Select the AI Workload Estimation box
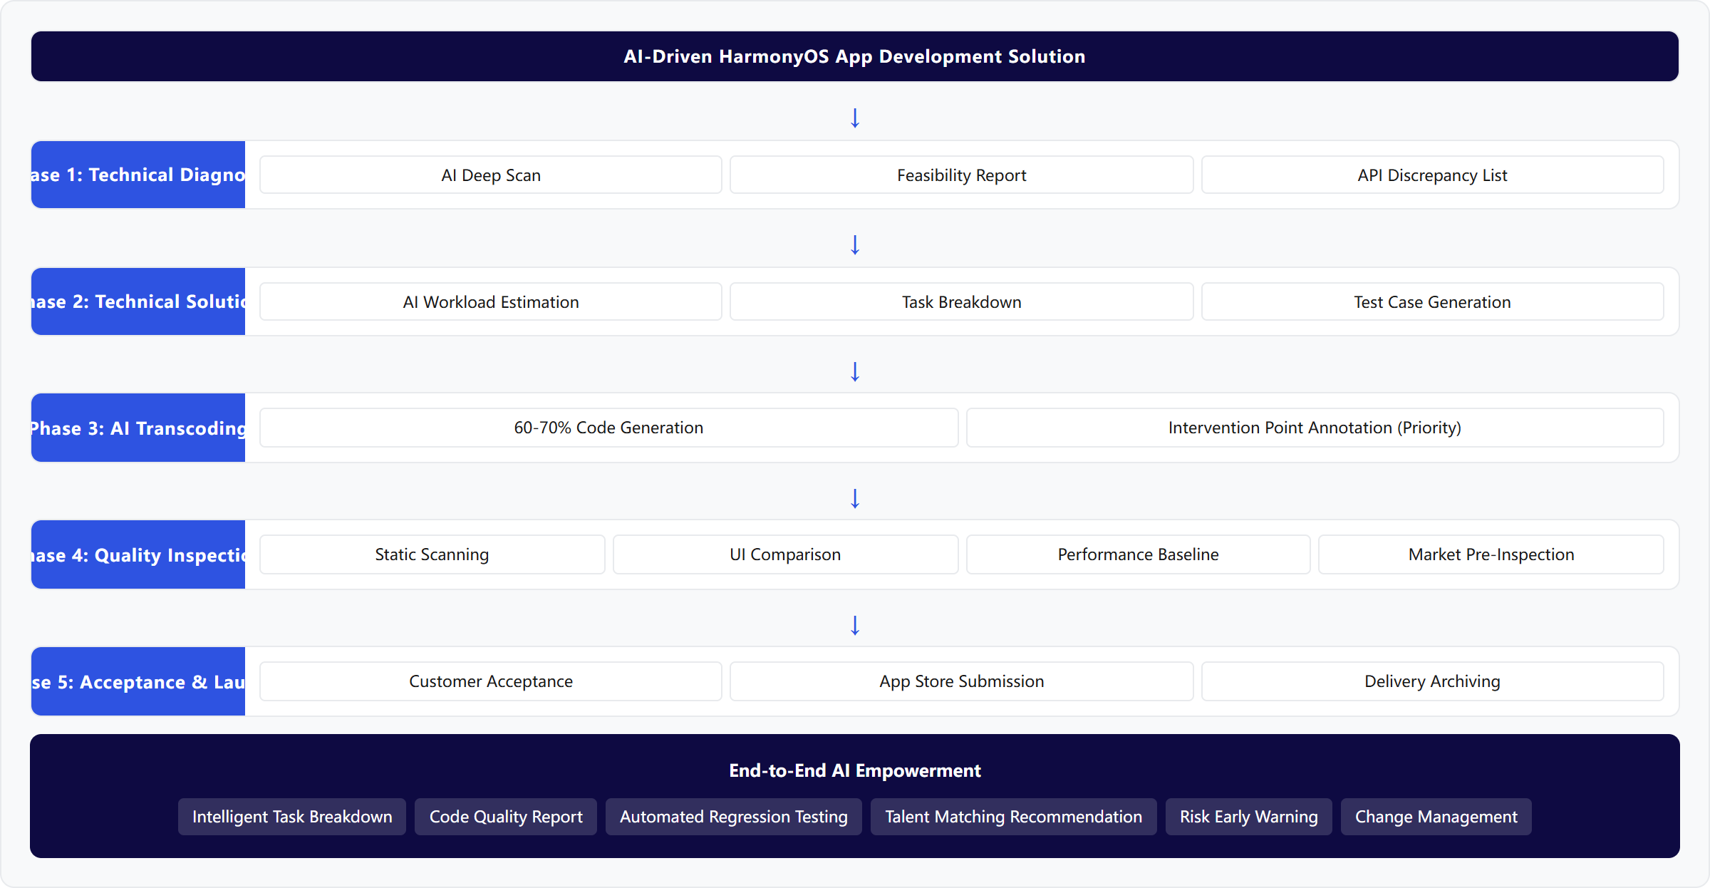The image size is (1710, 888). click(491, 301)
